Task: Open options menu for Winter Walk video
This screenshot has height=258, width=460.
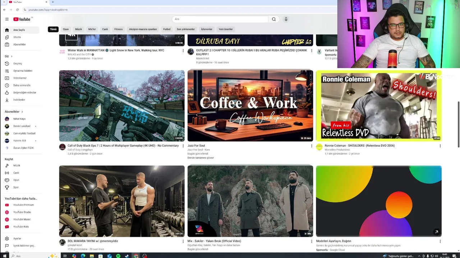Action: [x=183, y=51]
